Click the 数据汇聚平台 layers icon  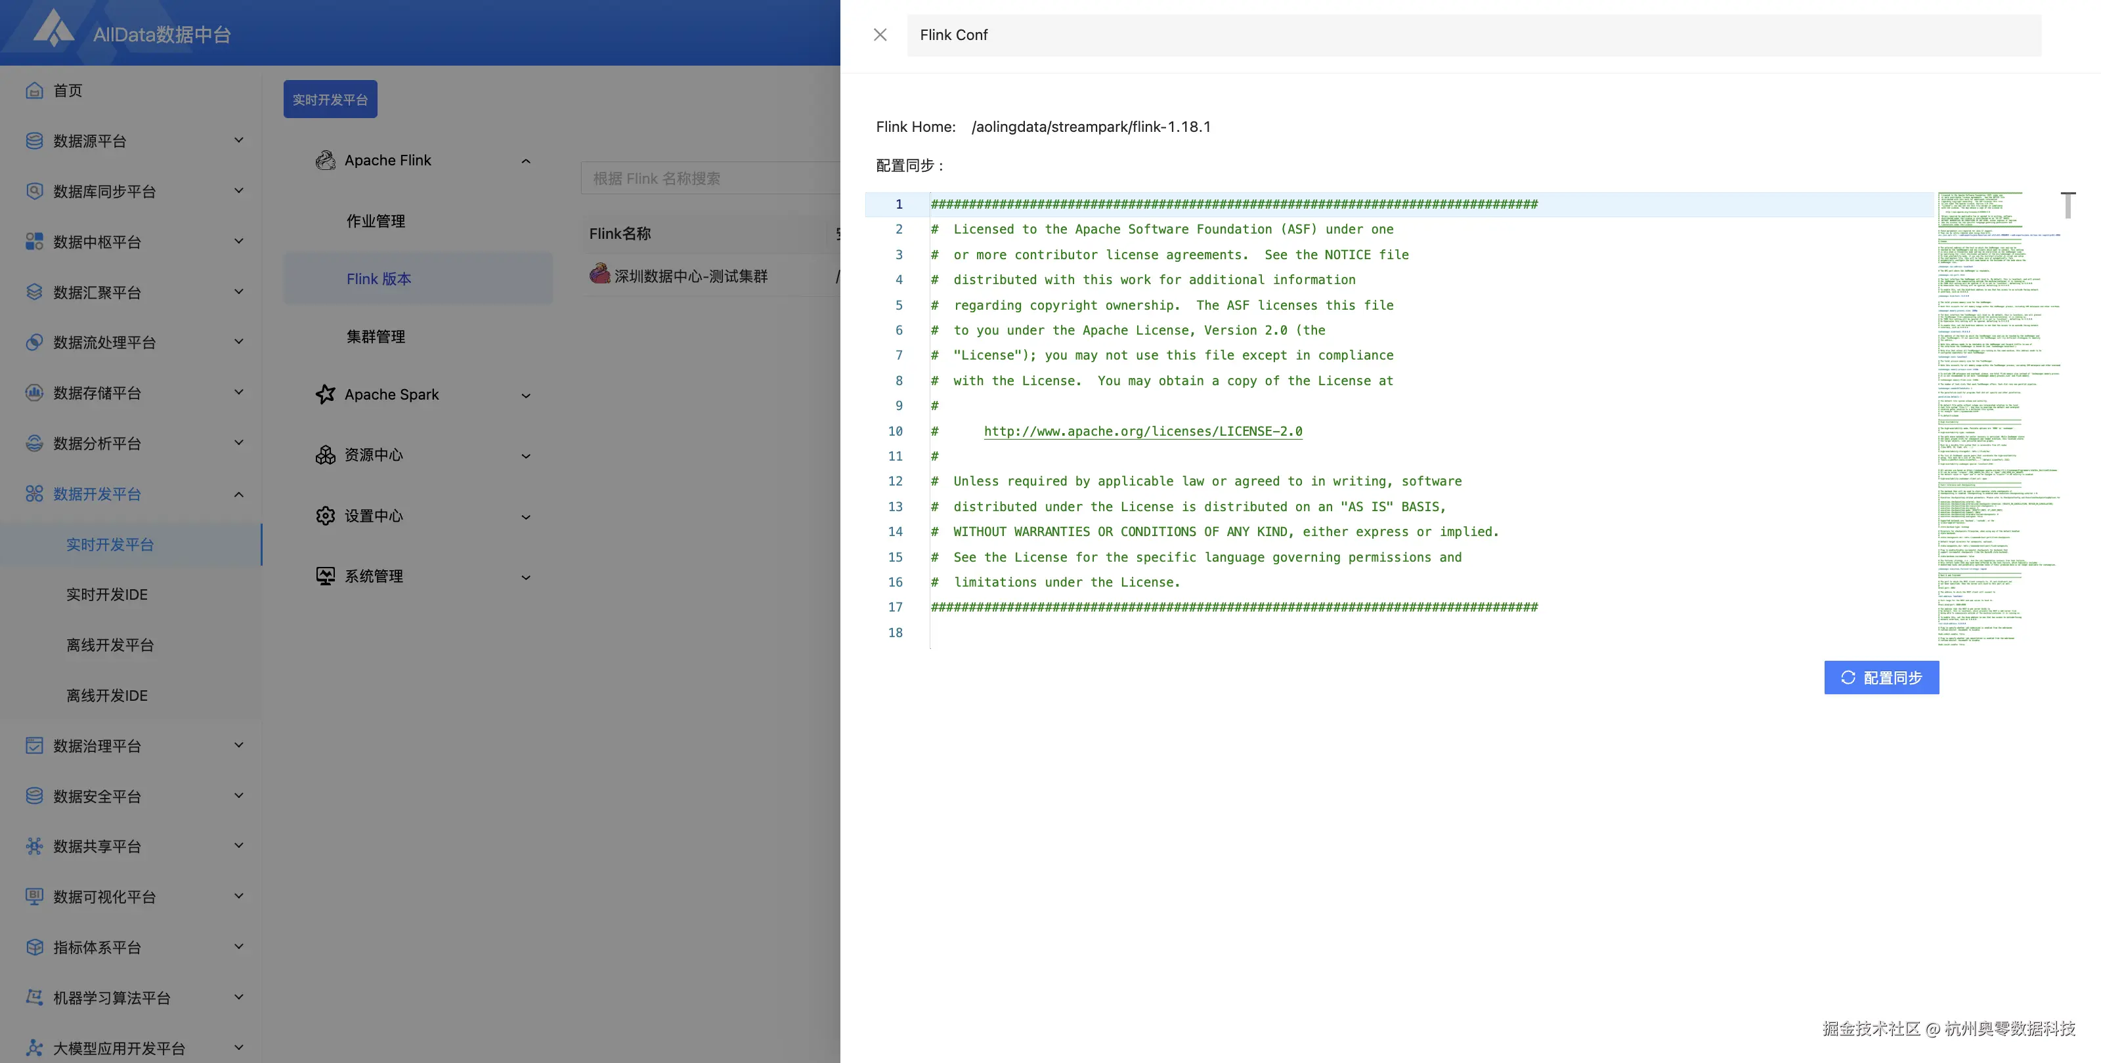click(x=34, y=292)
